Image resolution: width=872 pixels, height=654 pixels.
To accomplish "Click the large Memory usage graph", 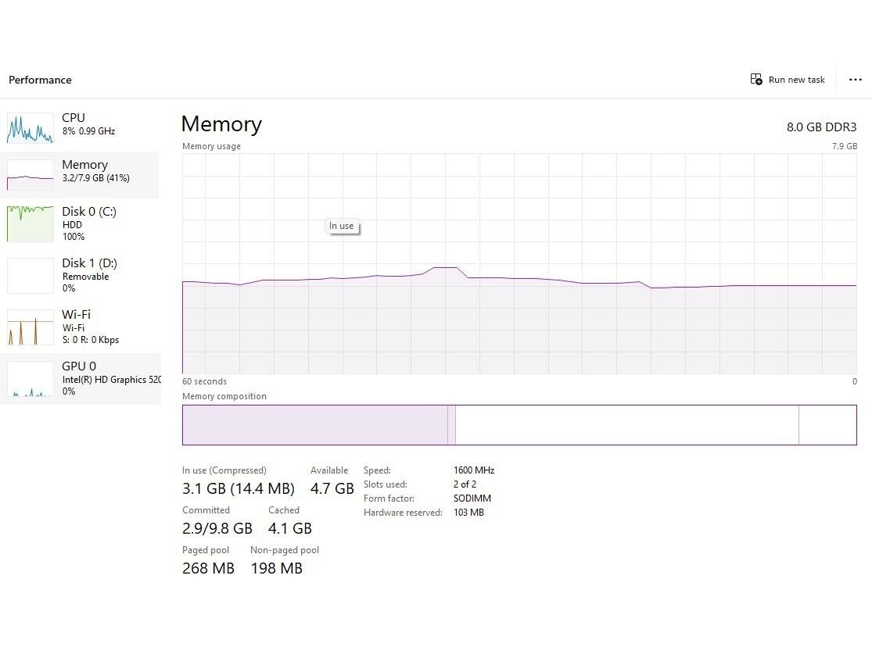I will pos(519,328).
